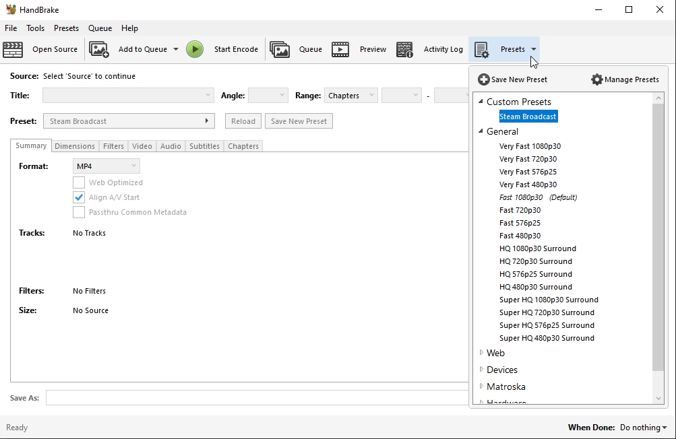676x439 pixels.
Task: Switch to the Chapters tab
Action: [243, 146]
